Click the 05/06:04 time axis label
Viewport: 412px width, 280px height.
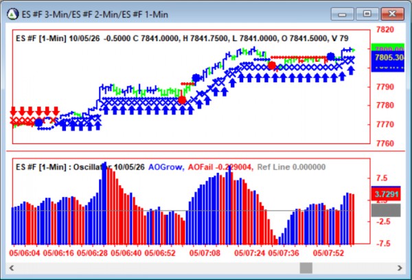(25, 253)
